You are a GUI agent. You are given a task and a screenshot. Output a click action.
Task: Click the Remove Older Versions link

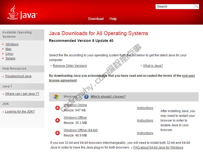70,66
